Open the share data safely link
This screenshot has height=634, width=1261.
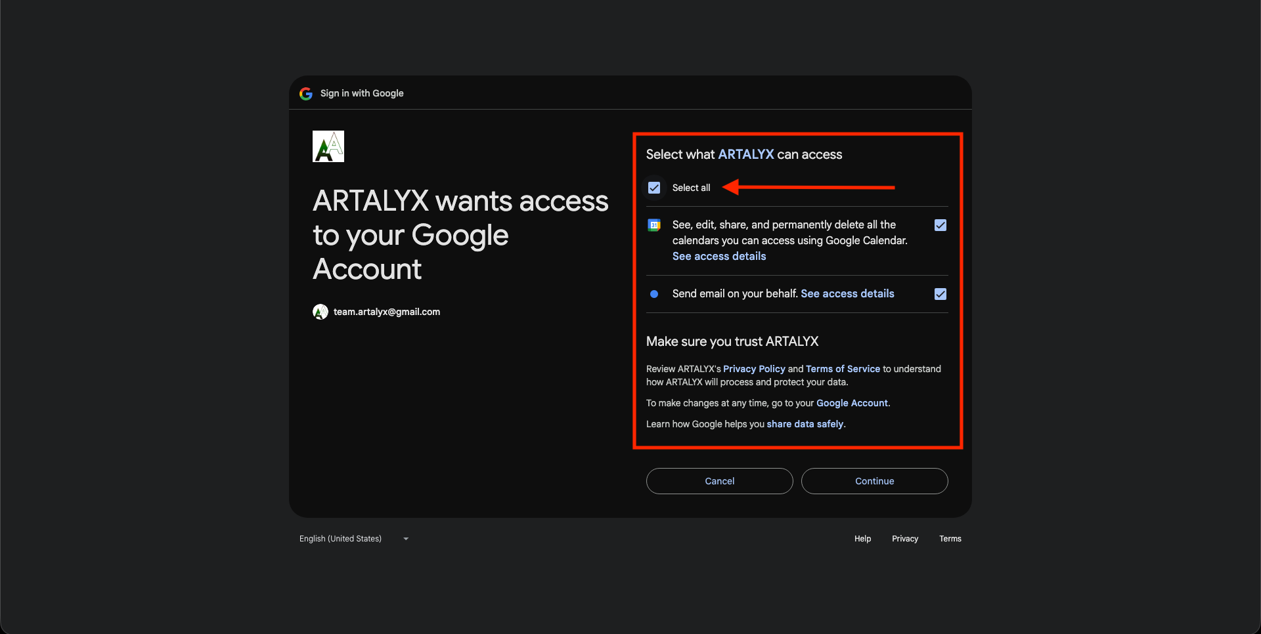click(805, 424)
